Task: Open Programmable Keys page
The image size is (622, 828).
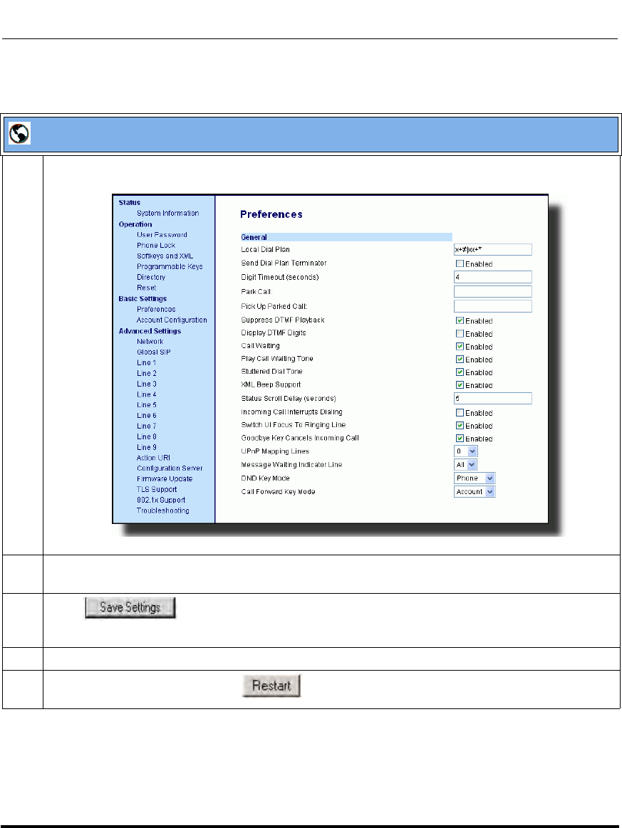Action: pos(170,267)
